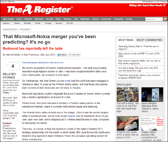Image resolution: width=168 pixels, height=142 pixels.
Task: Go to the Business section
Action: pos(67,19)
